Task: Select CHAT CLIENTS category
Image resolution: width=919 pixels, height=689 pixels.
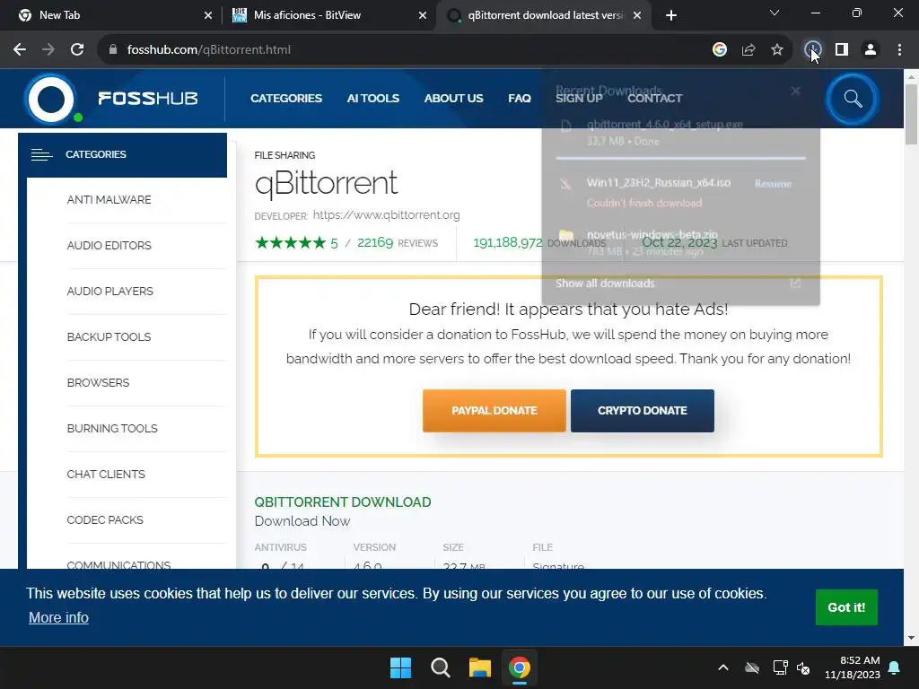Action: (x=106, y=474)
